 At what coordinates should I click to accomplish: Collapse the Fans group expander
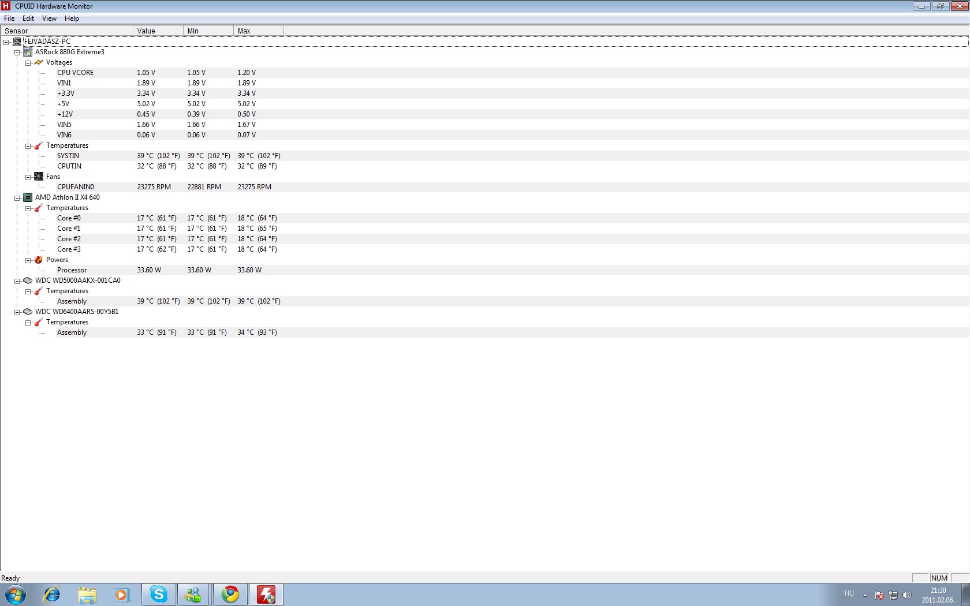[28, 177]
